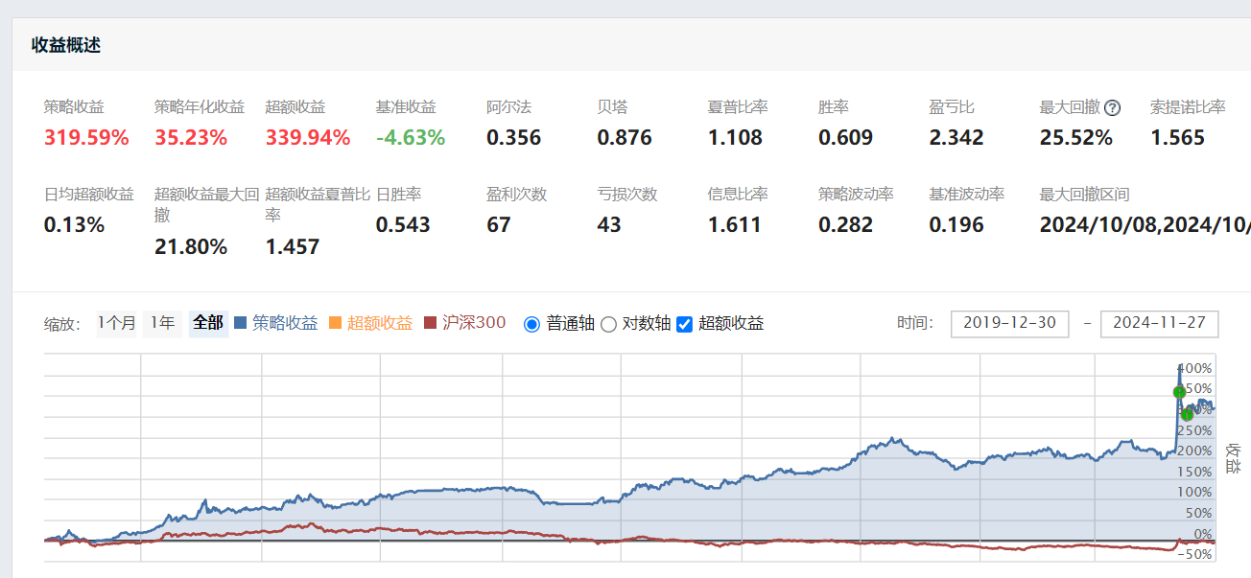The height and width of the screenshot is (578, 1251).
Task: Click the 319.59% strategy return value
Action: (86, 138)
